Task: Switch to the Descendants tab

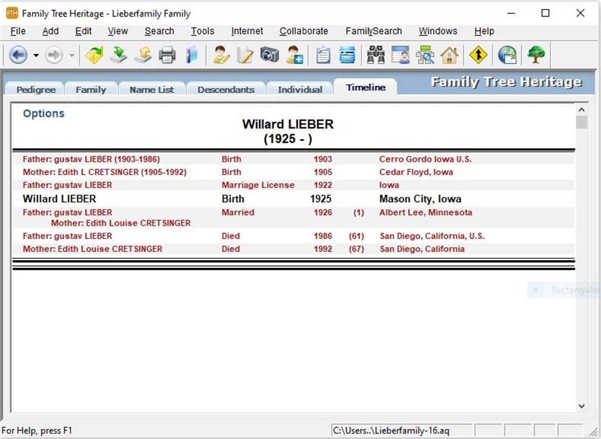Action: pos(226,88)
